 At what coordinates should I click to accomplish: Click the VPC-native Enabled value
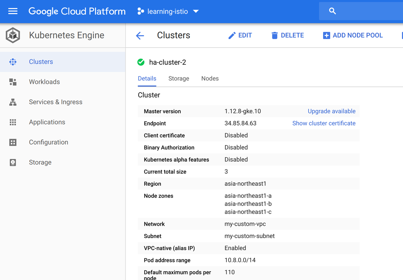coord(235,248)
